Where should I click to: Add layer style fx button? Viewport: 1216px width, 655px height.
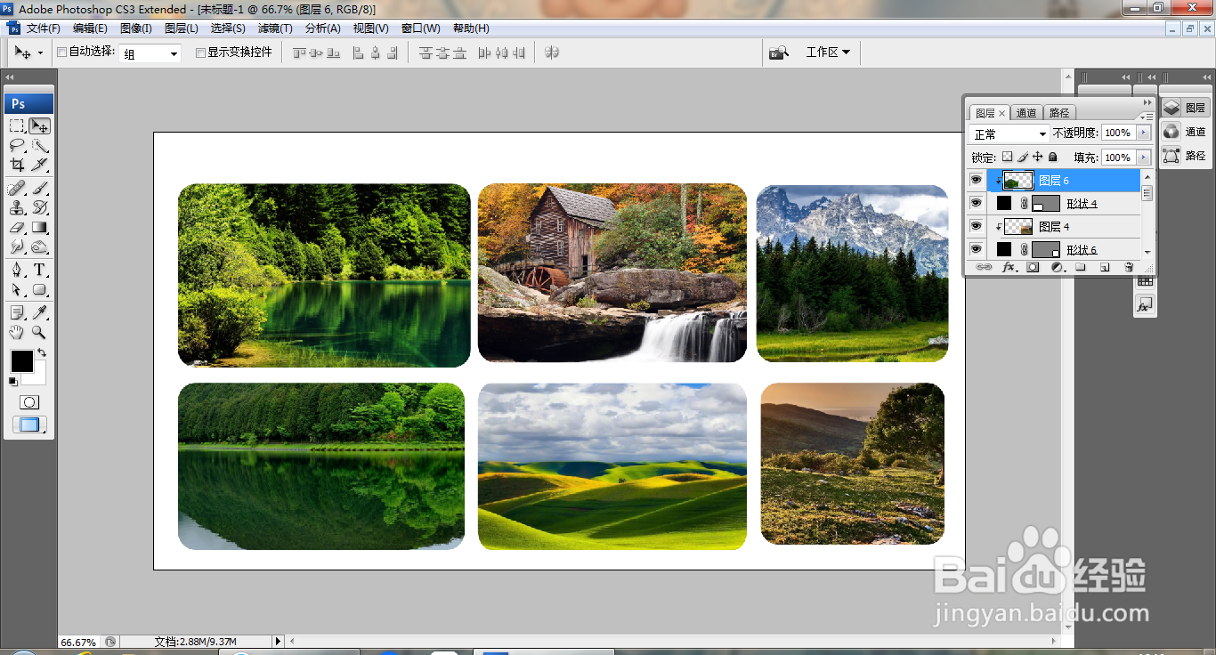[1009, 267]
